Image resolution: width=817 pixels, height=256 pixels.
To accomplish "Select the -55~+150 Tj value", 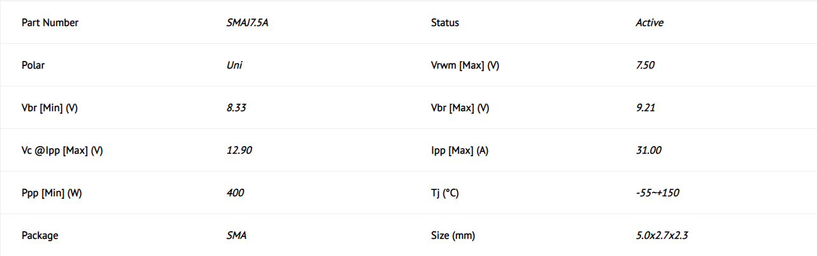I will coord(657,193).
